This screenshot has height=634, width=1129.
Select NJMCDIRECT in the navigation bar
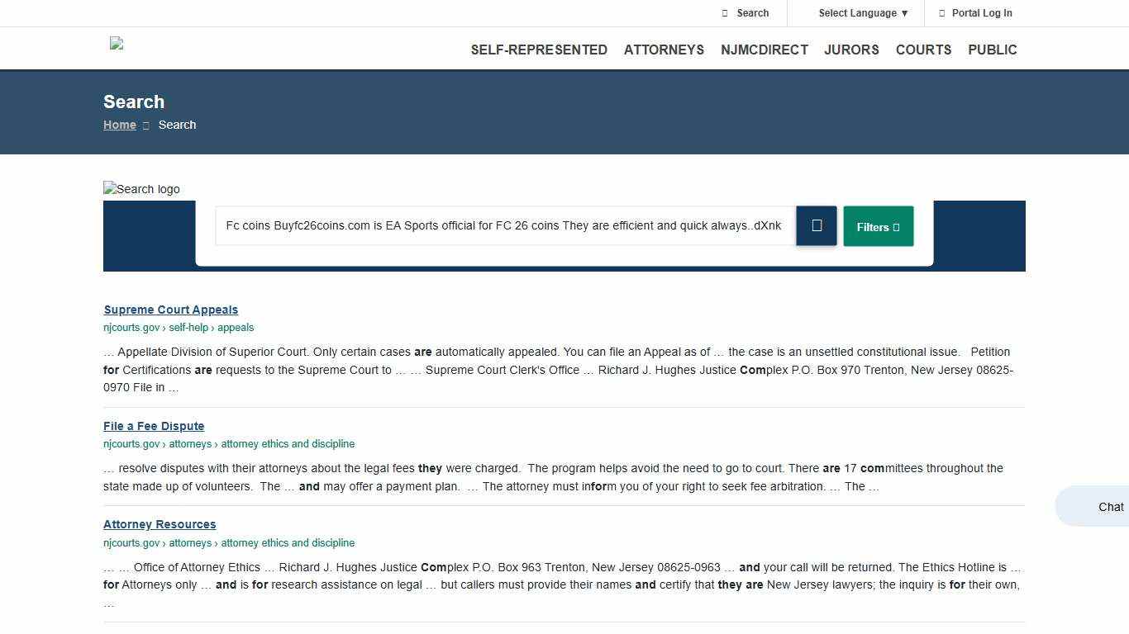pyautogui.click(x=765, y=50)
